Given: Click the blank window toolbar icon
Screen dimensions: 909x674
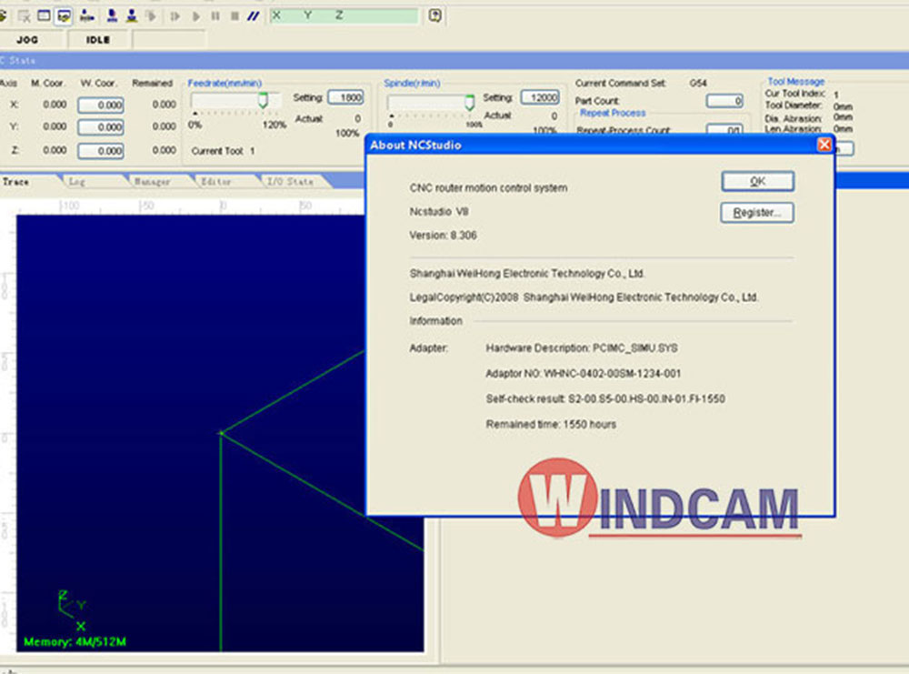Looking at the screenshot, I should click(44, 15).
